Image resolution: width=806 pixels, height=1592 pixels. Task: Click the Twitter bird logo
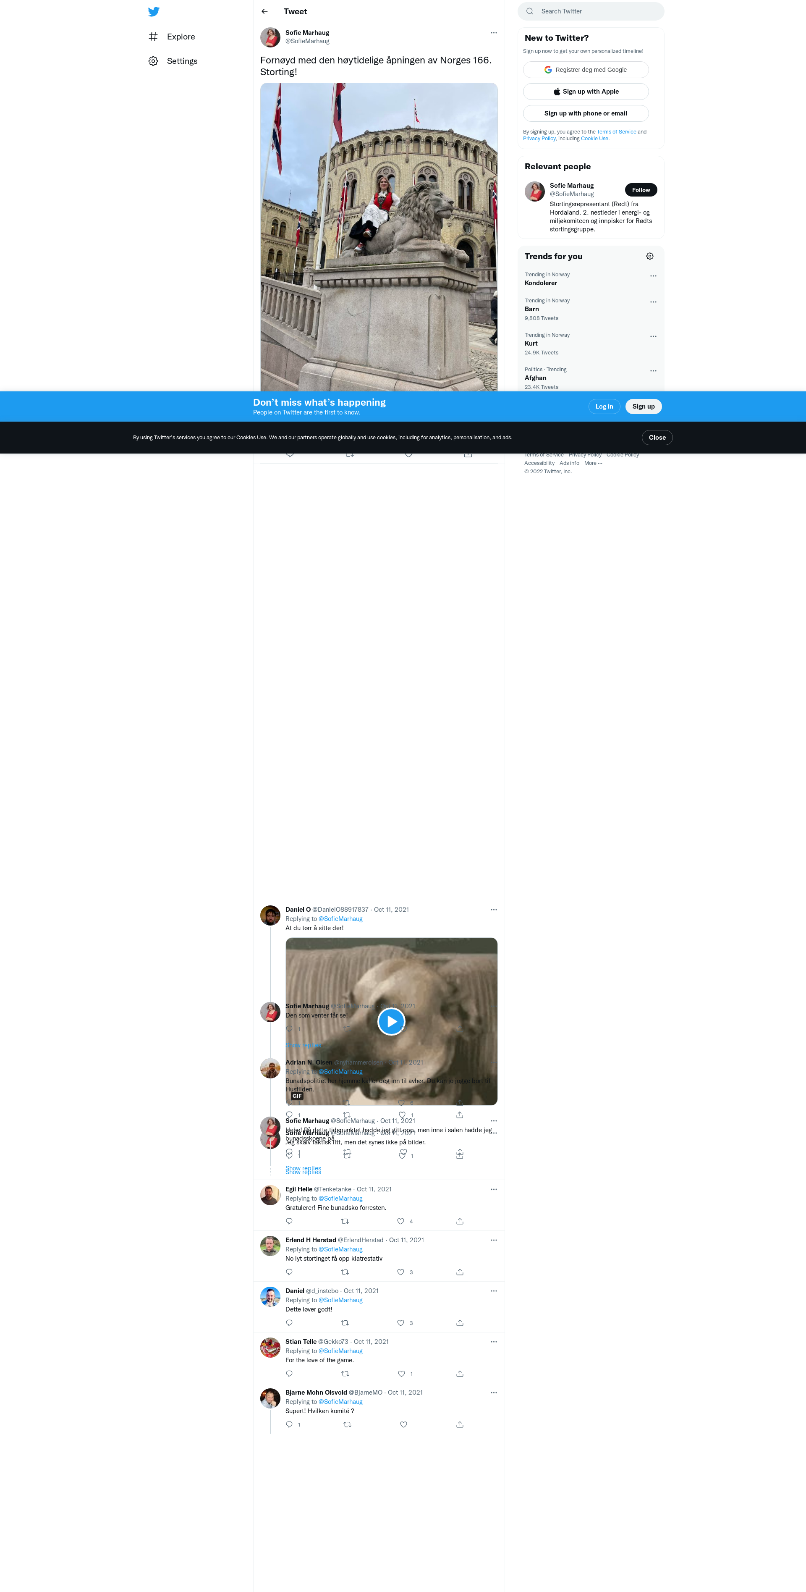pos(154,12)
